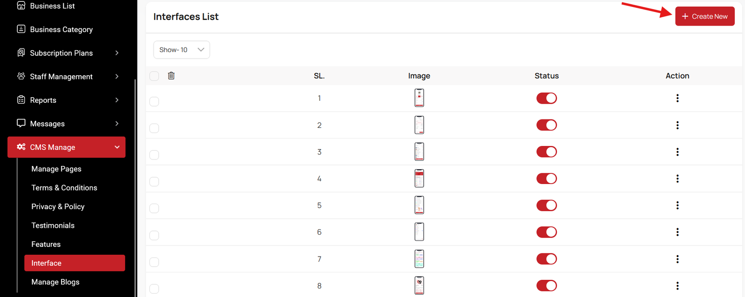Click the Messages chat bubble icon
This screenshot has height=297, width=745.
pyautogui.click(x=21, y=123)
